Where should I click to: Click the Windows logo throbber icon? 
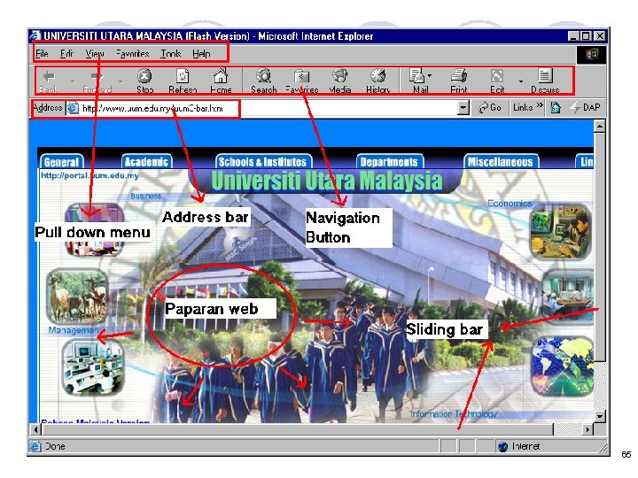point(592,55)
